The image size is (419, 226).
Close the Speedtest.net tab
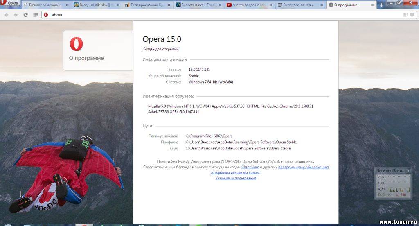(220, 5)
